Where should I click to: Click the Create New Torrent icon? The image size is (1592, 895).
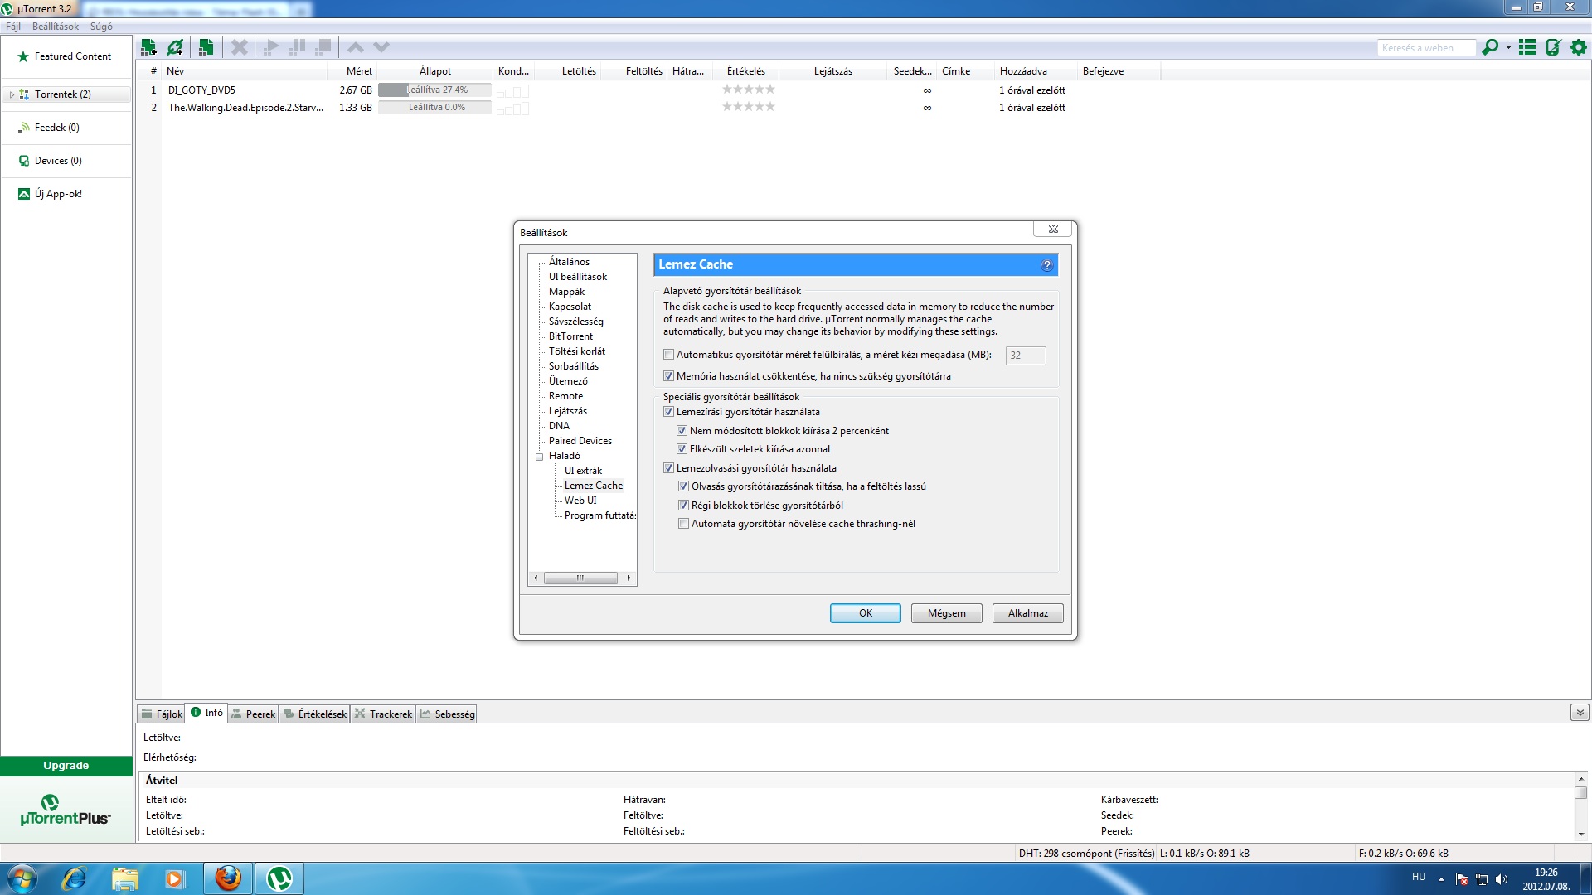(x=206, y=47)
